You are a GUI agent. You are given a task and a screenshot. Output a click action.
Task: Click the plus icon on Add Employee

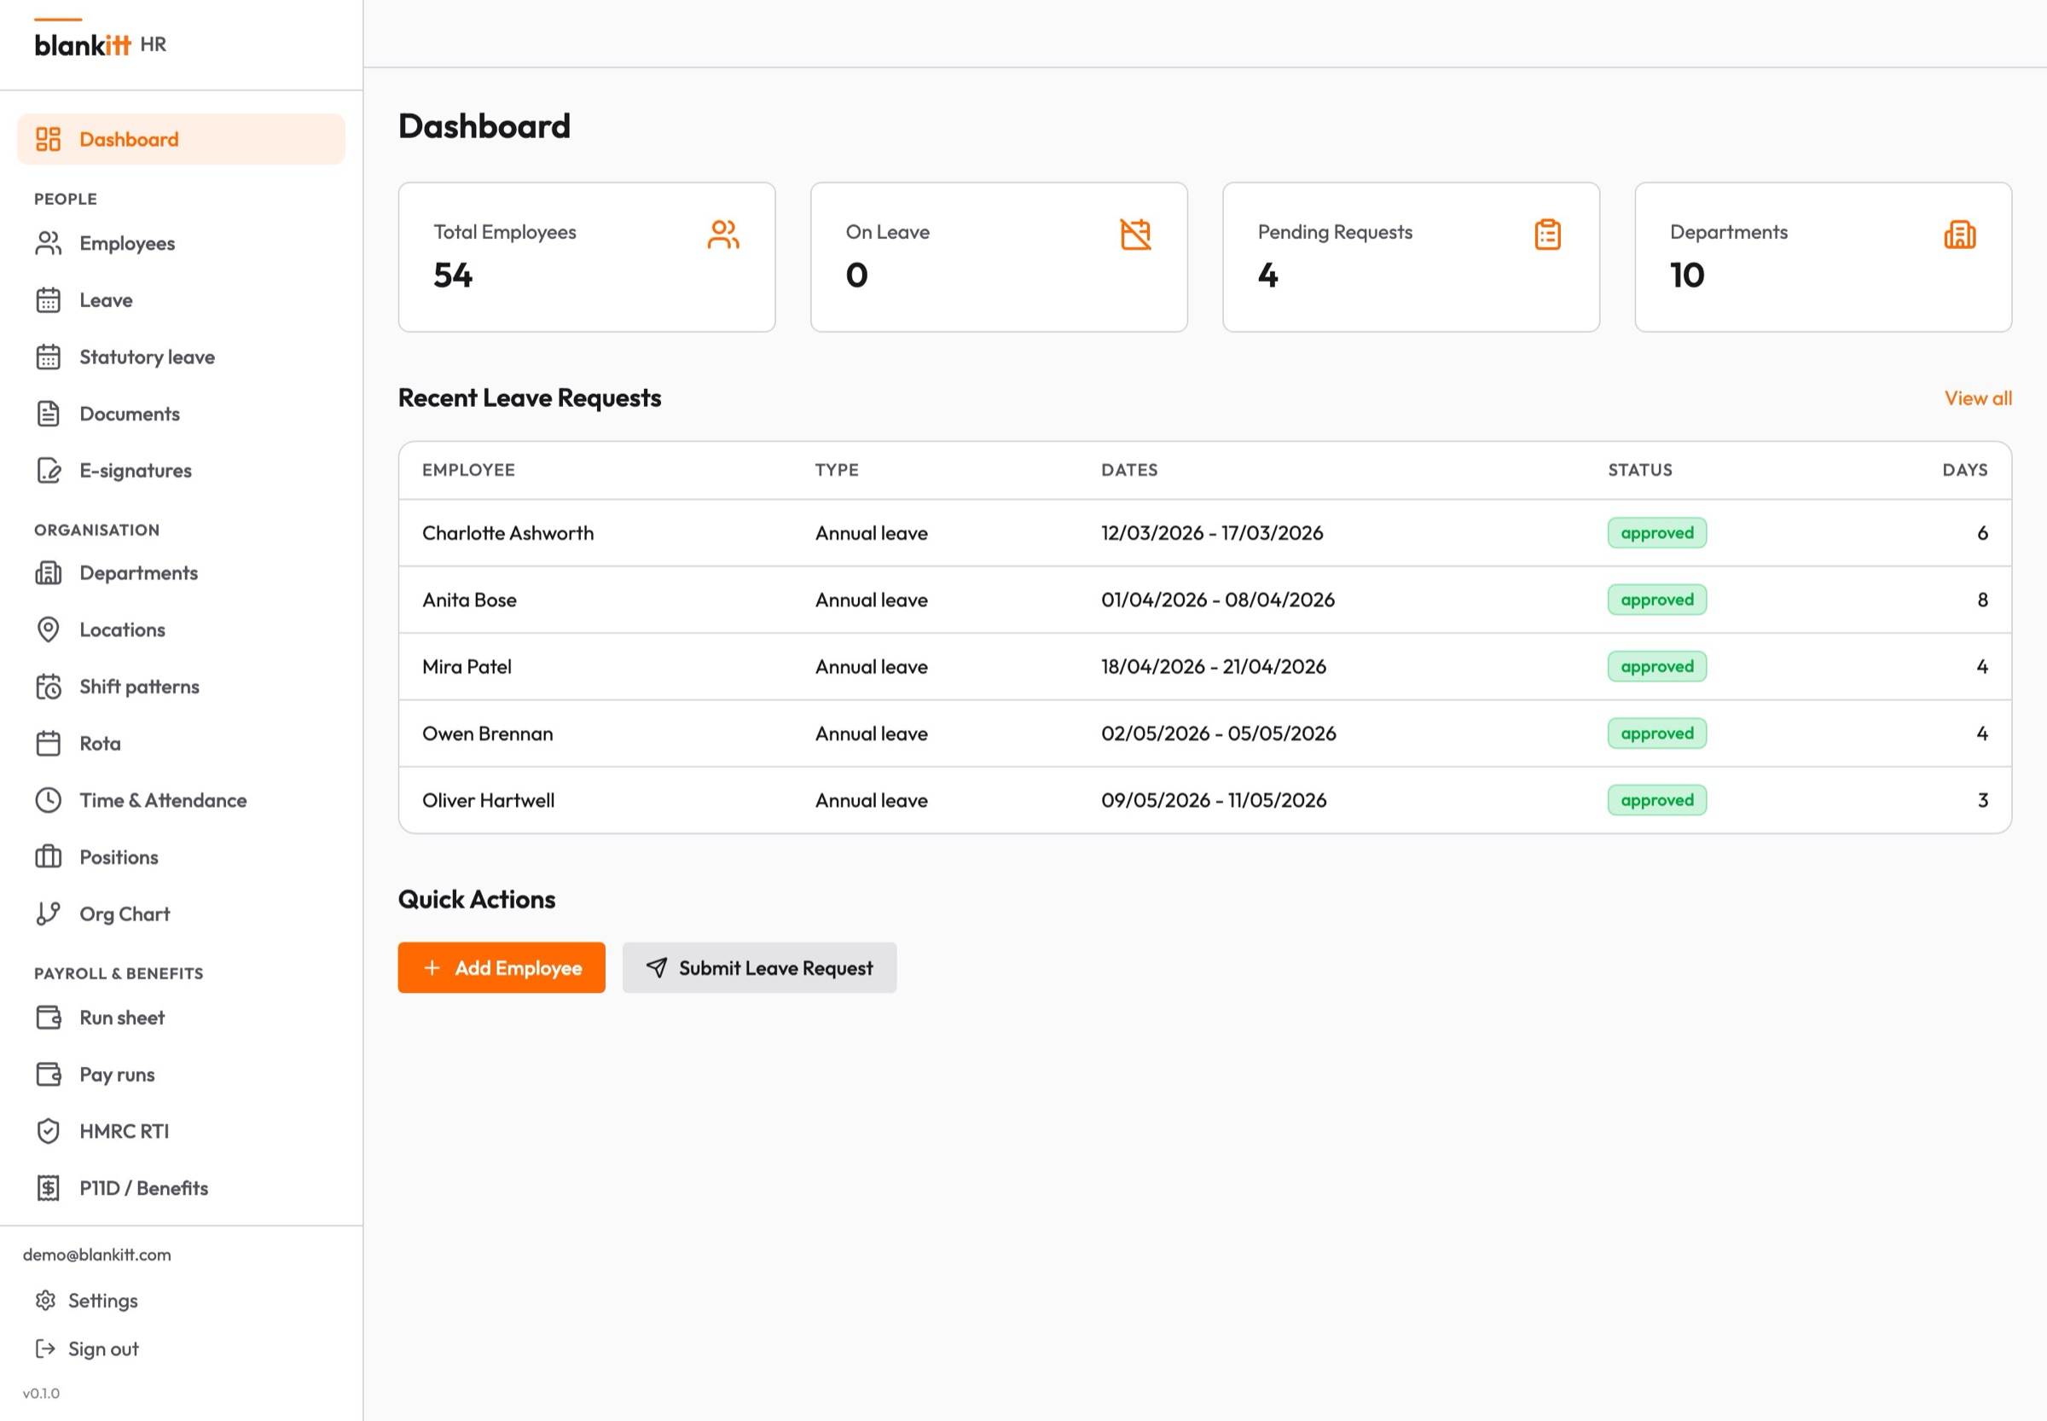(x=432, y=968)
